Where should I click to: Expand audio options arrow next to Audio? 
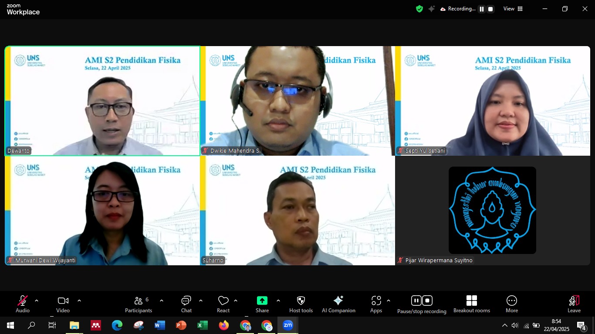pos(37,301)
